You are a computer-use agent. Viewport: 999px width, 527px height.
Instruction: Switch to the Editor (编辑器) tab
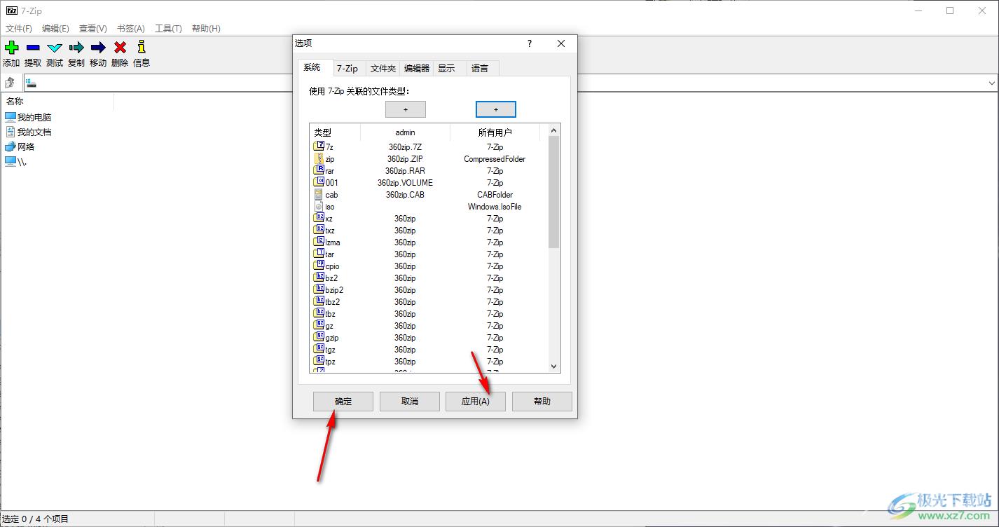point(416,68)
